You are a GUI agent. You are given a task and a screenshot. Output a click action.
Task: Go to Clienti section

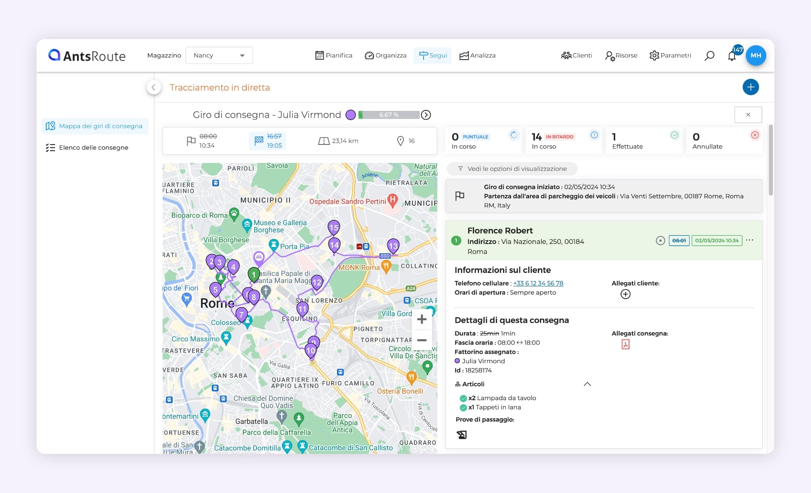point(577,55)
